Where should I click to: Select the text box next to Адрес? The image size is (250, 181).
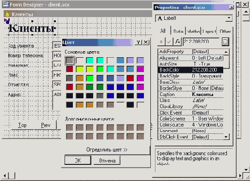coord(57,100)
